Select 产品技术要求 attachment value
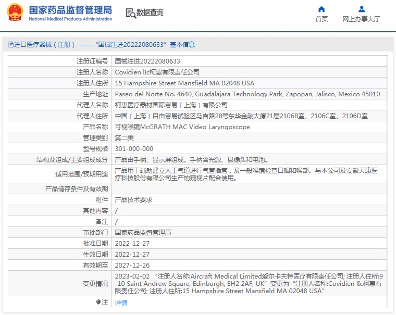This screenshot has width=396, height=315. coord(133,199)
